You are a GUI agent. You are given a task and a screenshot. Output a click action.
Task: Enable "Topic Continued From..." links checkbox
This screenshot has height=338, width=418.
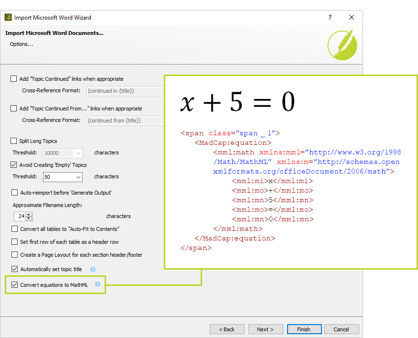point(13,109)
